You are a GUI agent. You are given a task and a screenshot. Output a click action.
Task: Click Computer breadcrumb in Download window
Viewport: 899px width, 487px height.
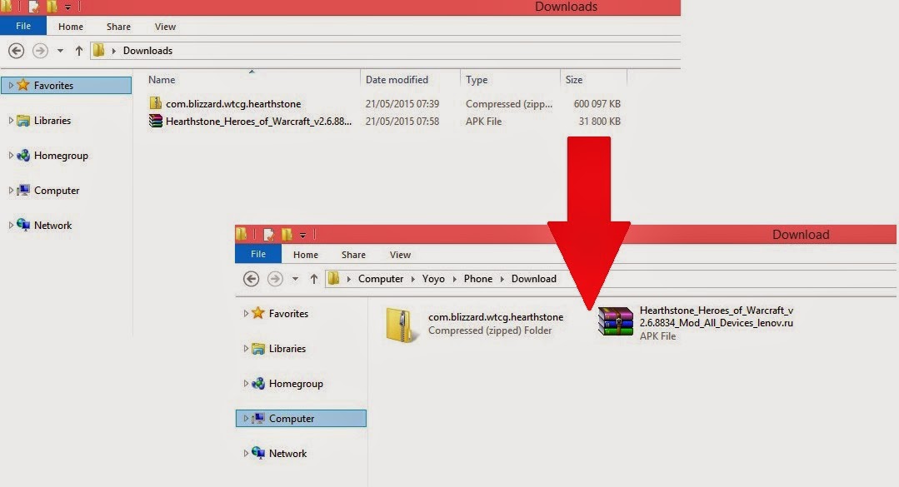coord(381,278)
